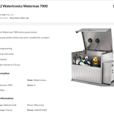Screen dimensions: 114x114
Task: Select the 'programming' specification line
Action: click(x=6, y=49)
